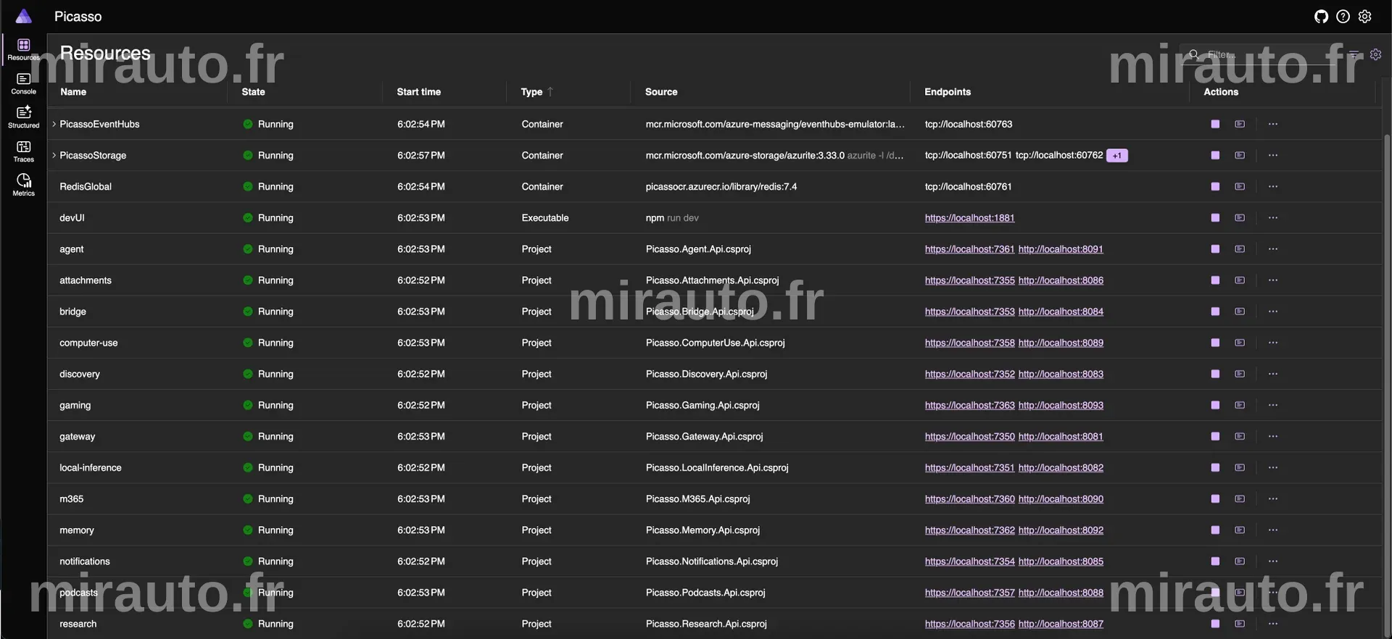
Task: Stop the PicassoStorage resource
Action: pos(1215,155)
